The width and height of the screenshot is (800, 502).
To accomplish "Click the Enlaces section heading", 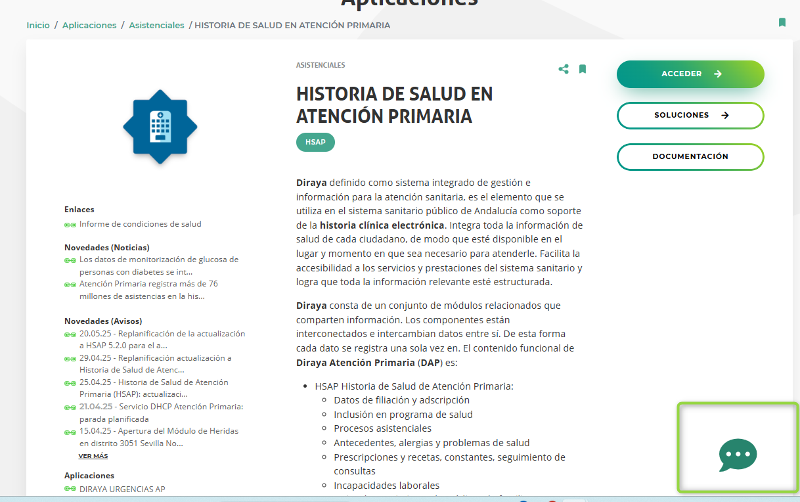I will (x=79, y=210).
